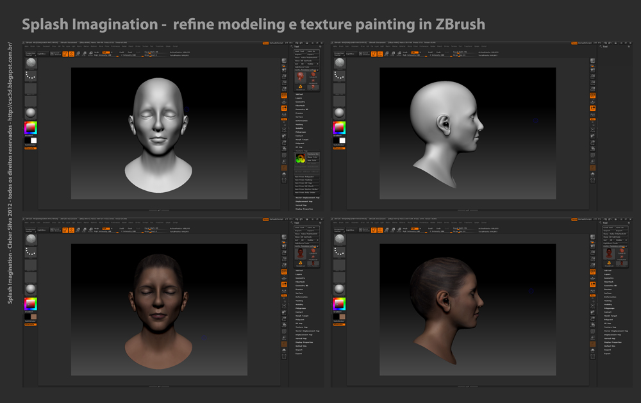The width and height of the screenshot is (641, 403).
Task: Click BPR render icon in gray front-view shelf
Action: point(284,61)
